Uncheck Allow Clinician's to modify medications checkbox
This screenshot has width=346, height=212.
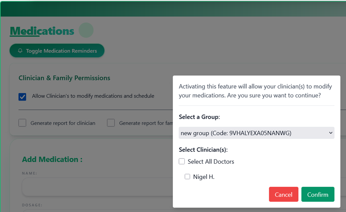[22, 96]
